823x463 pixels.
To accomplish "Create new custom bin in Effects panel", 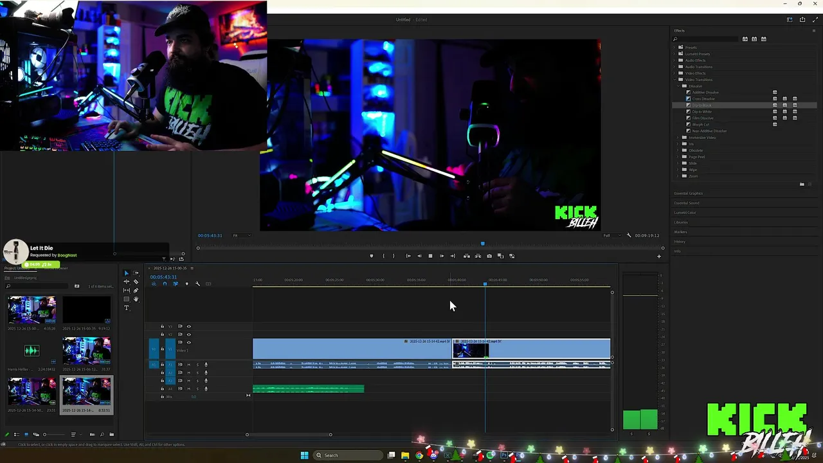I will (x=802, y=185).
